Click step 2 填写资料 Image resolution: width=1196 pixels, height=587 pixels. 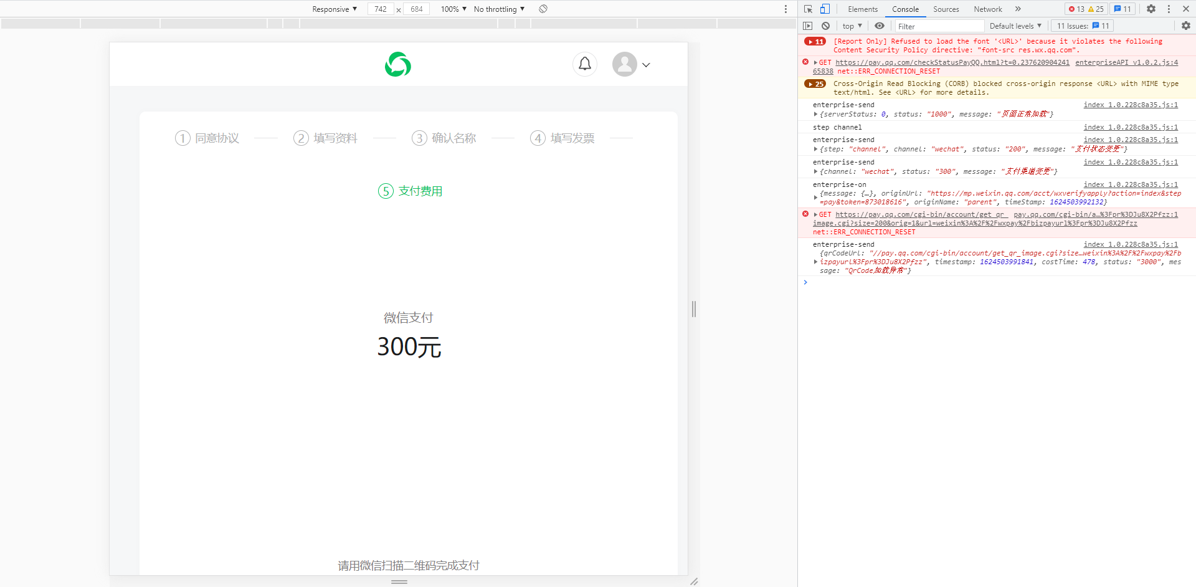coord(326,138)
